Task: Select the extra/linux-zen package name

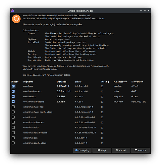Action: tap(30, 138)
